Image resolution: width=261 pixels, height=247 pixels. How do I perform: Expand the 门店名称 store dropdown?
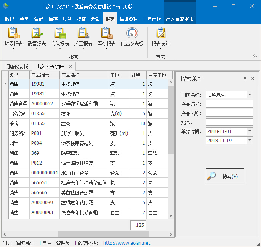(250, 95)
